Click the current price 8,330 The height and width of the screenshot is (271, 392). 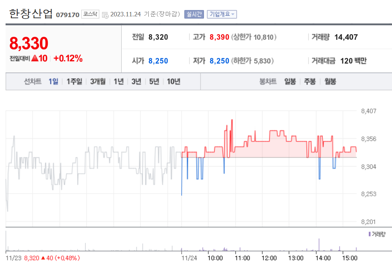pos(29,43)
